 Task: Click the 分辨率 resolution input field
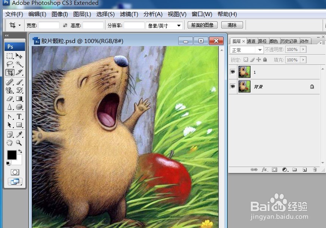(134, 25)
